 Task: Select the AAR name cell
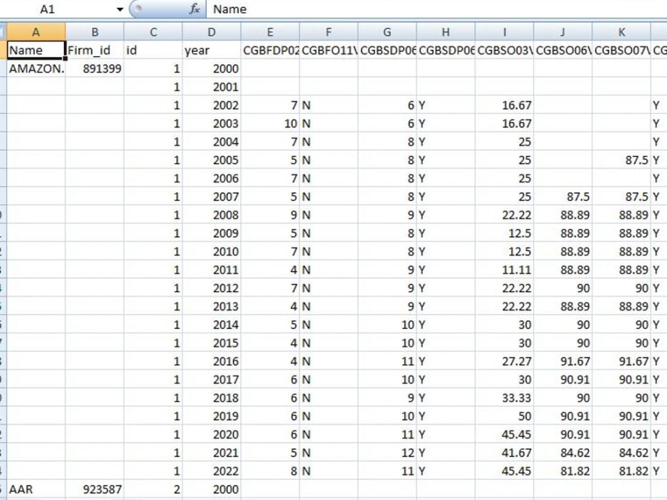(36, 489)
